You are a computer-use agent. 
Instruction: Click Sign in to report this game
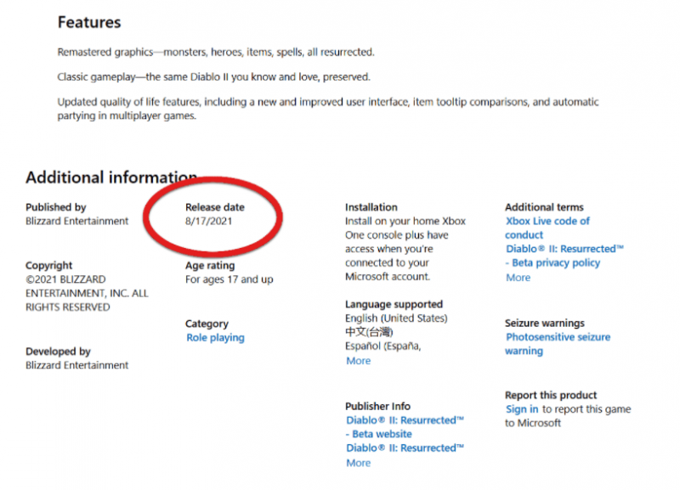pyautogui.click(x=522, y=409)
